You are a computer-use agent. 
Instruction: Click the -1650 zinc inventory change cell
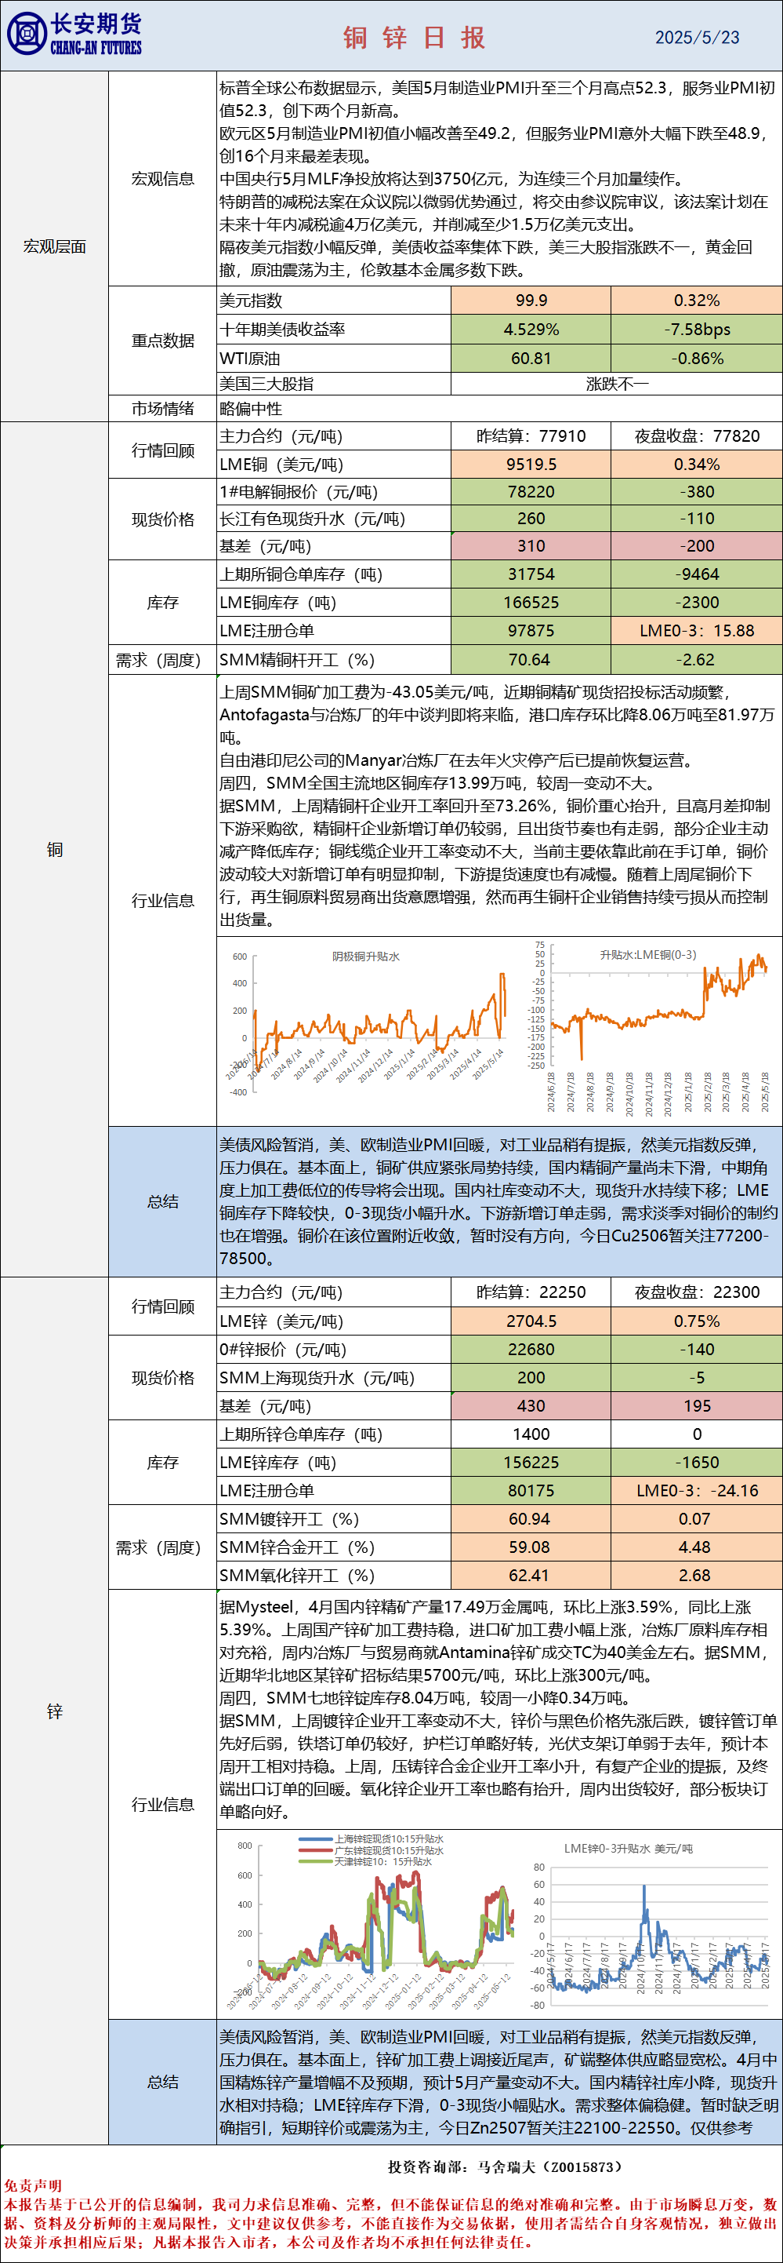(x=697, y=1462)
